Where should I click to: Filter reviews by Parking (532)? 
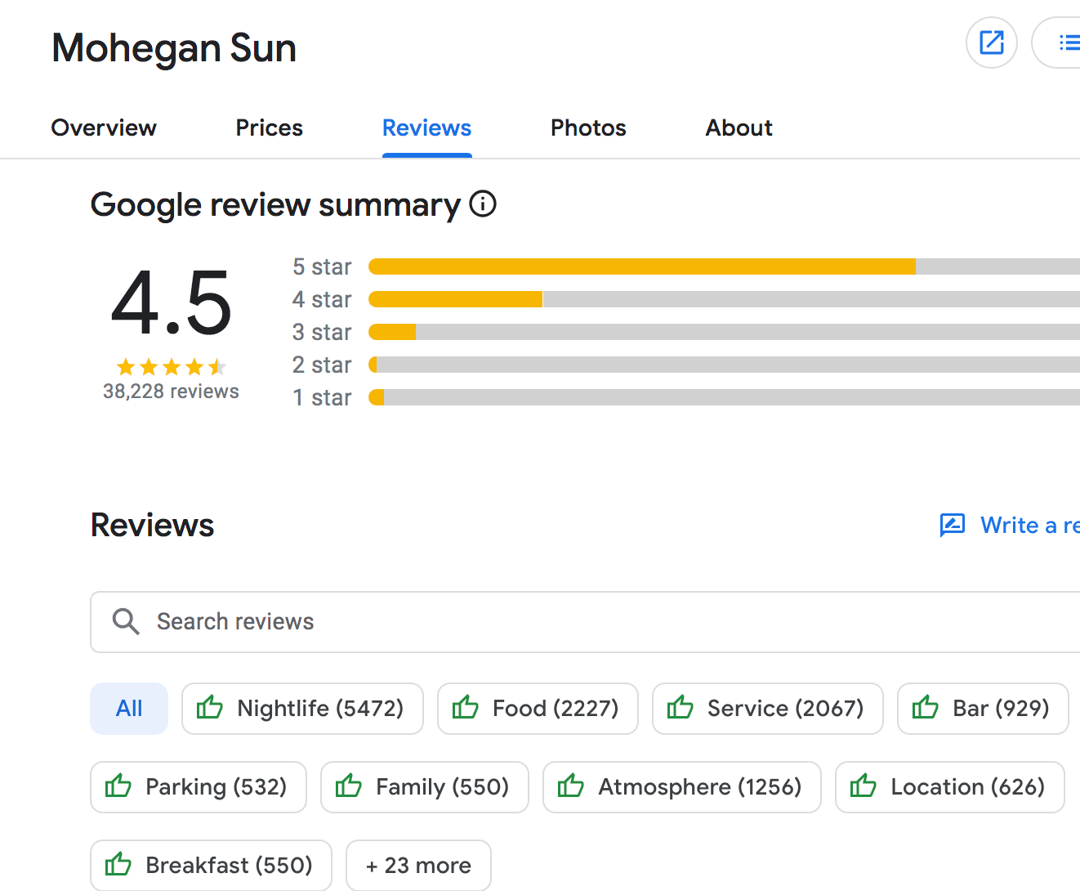click(x=199, y=787)
